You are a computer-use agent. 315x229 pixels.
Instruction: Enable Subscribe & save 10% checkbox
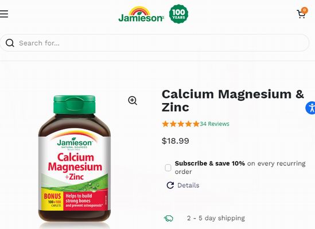(x=168, y=168)
